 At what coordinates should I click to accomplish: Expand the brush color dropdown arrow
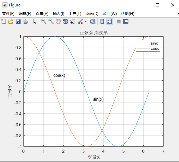tap(86, 21)
